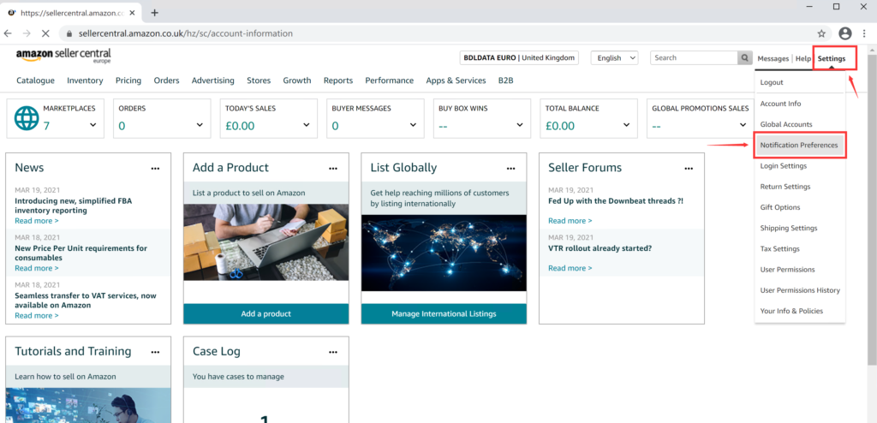Open the Stores menu
The image size is (877, 423).
[259, 80]
